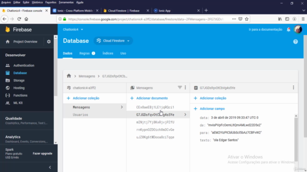
Task: Click the texto field value 'ola Edgar Santos'
Action: tap(226, 140)
